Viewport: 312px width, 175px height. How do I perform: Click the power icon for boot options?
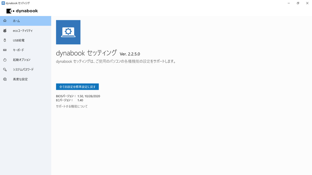pyautogui.click(x=5, y=60)
